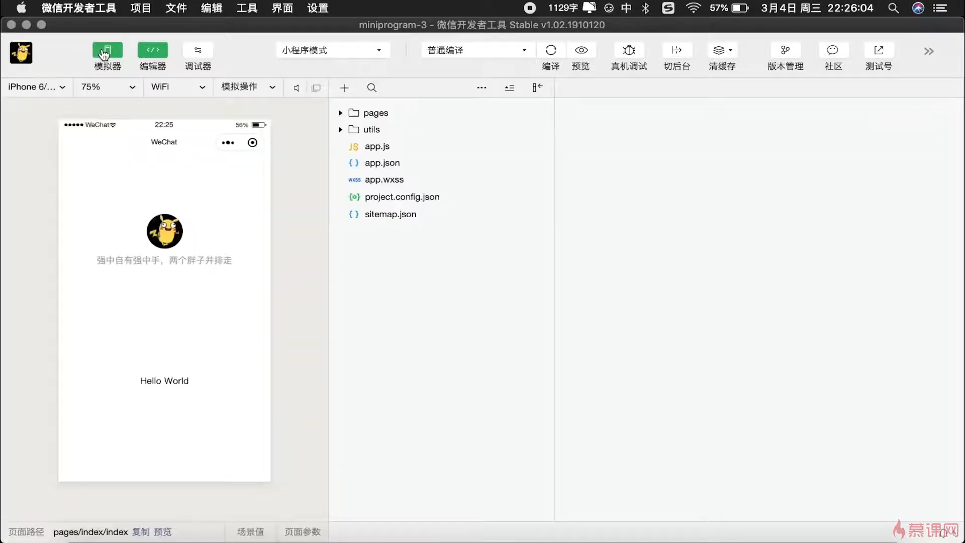
Task: Click the 预览 preview eye icon
Action: 581,50
